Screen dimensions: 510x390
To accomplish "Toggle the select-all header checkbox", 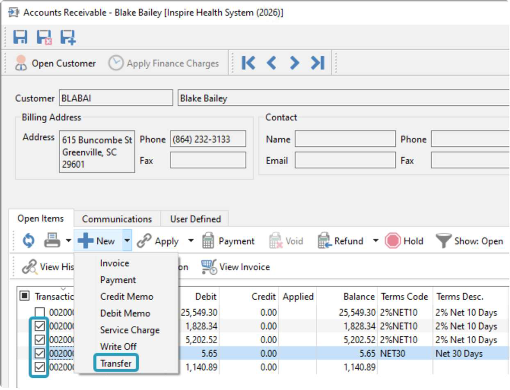I will tap(25, 296).
